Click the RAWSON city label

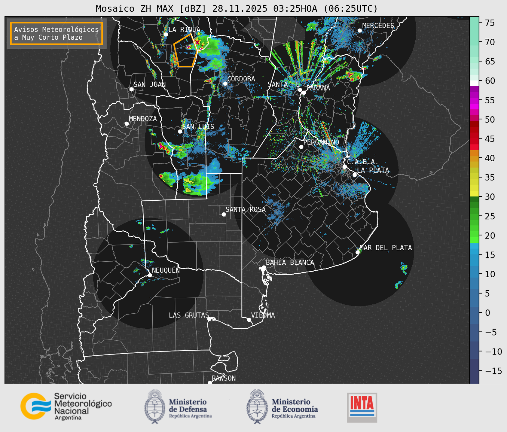(x=224, y=378)
